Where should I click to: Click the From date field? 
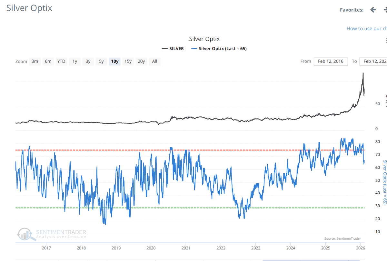331,61
